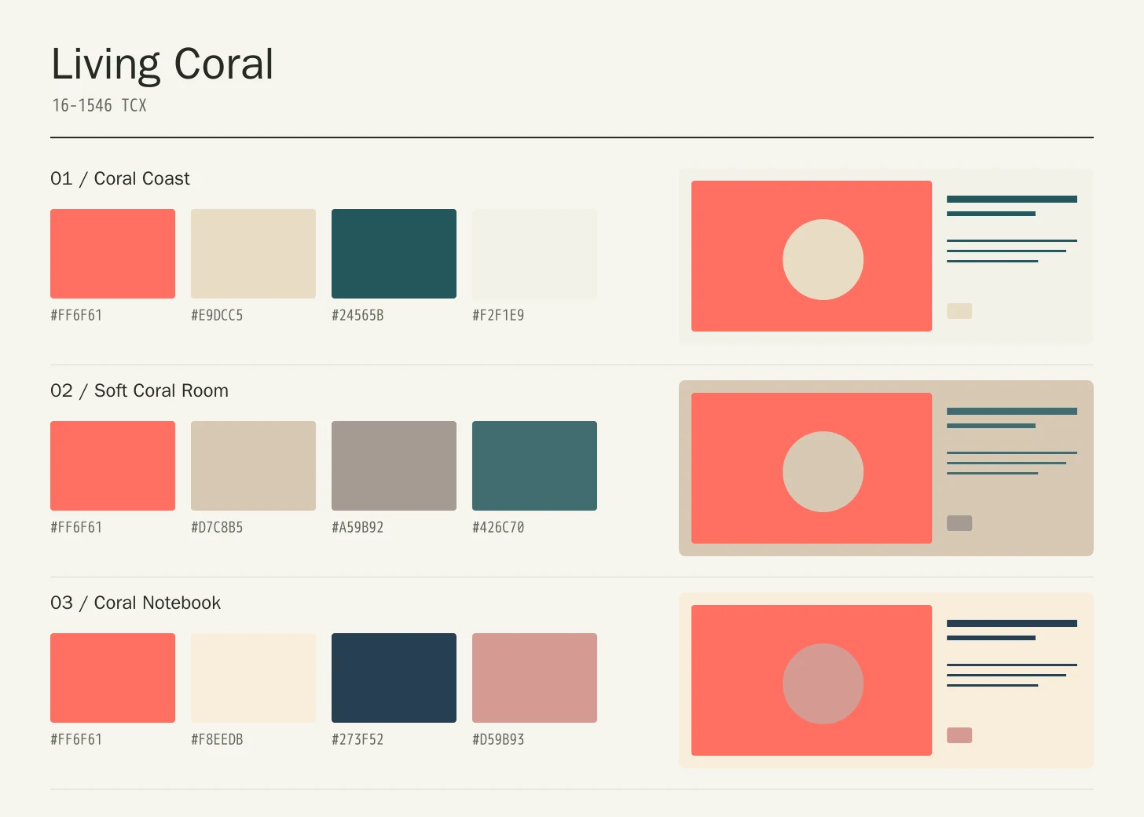Open the Soft Coral Room preview mockup

tap(886, 468)
